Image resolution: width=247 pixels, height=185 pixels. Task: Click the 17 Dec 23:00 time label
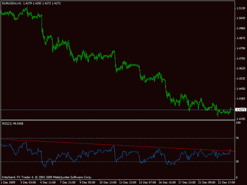(187, 182)
